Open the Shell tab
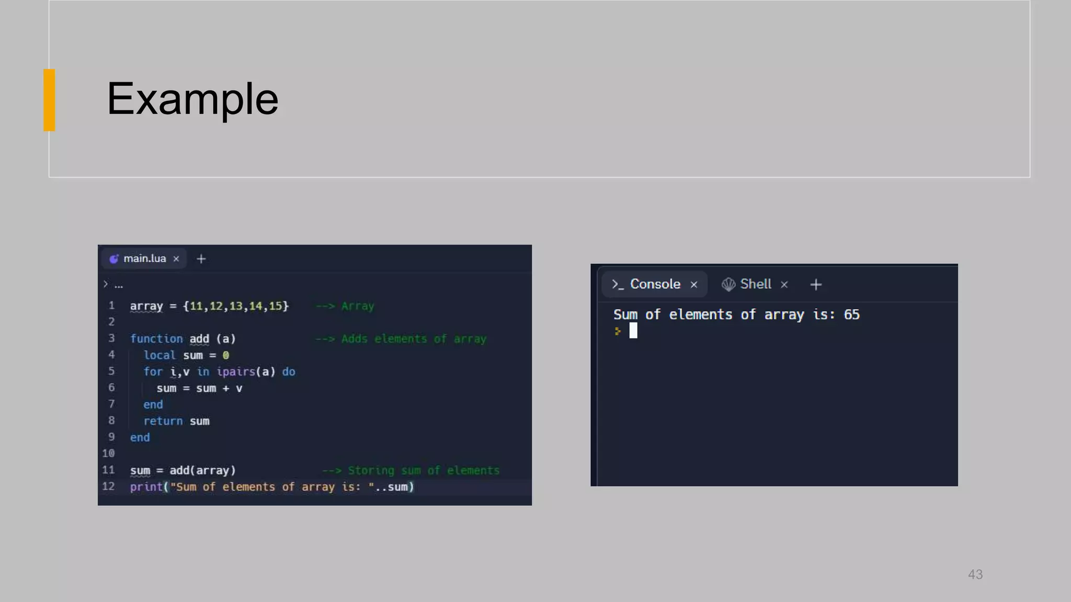 (x=755, y=284)
